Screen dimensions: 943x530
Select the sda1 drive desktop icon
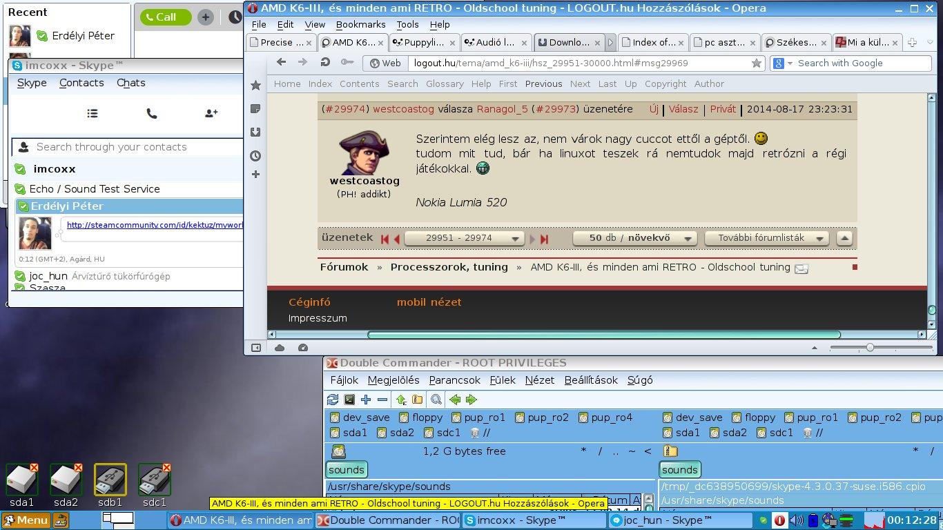pyautogui.click(x=21, y=486)
